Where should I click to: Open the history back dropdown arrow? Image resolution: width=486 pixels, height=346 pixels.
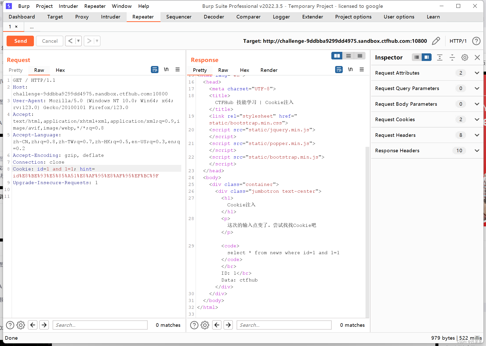[78, 41]
